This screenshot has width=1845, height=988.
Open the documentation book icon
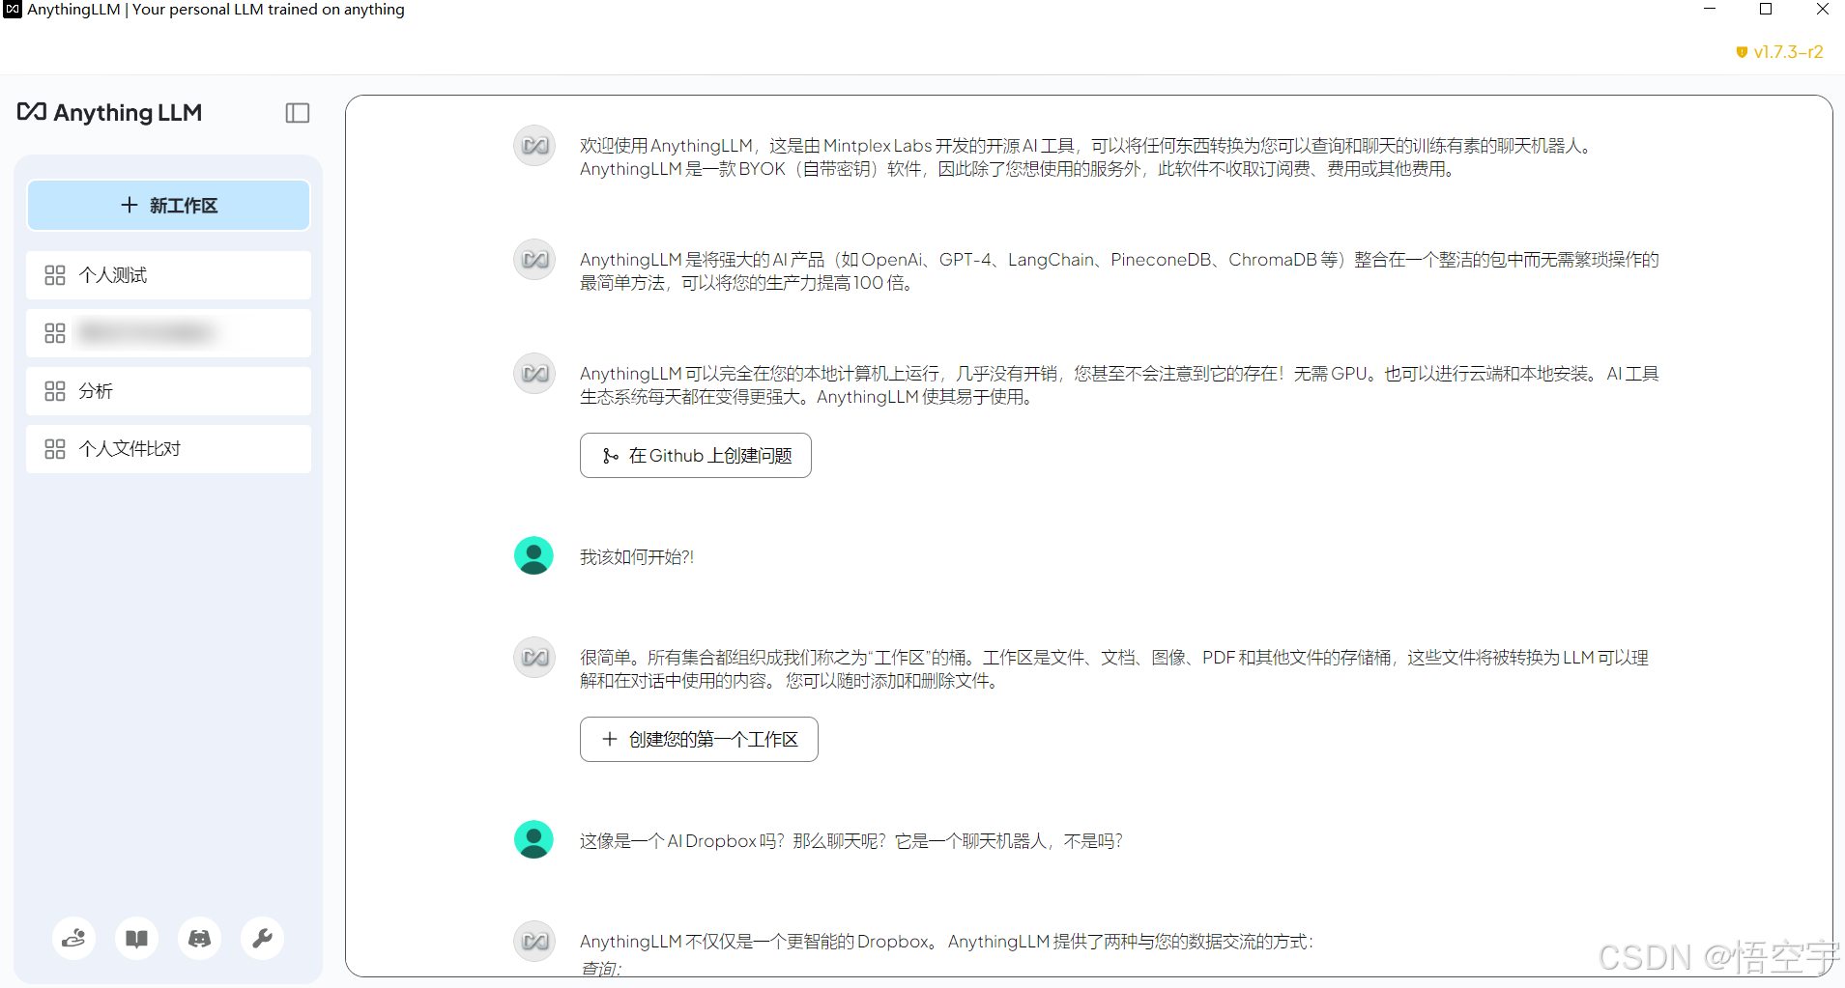pyautogui.click(x=136, y=938)
